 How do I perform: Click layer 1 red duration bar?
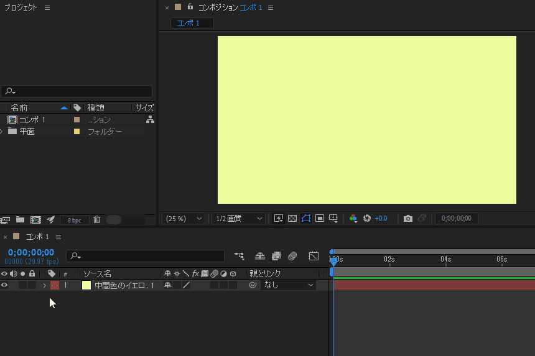pos(434,285)
